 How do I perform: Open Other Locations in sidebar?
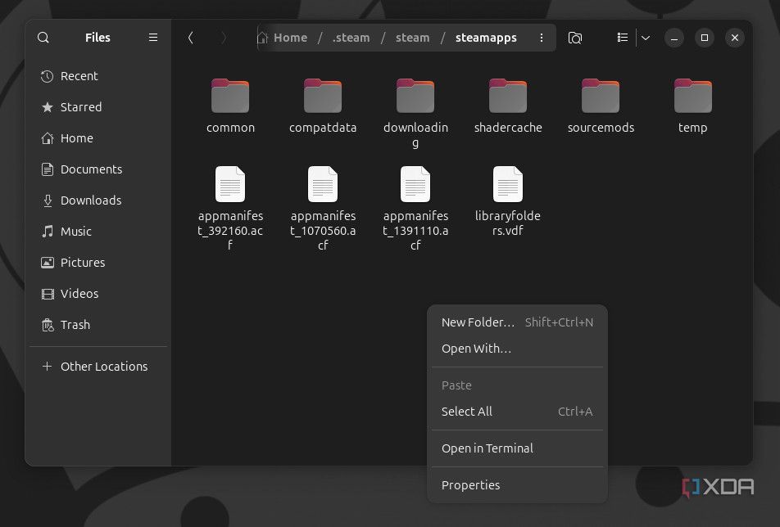pyautogui.click(x=98, y=367)
